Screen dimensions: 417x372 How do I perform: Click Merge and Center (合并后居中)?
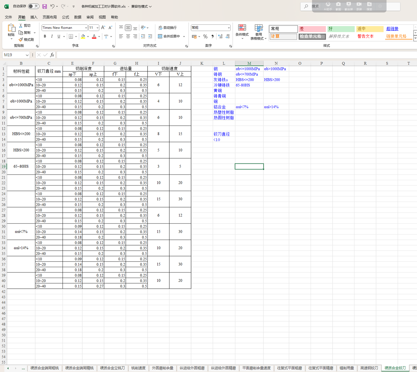pos(169,36)
